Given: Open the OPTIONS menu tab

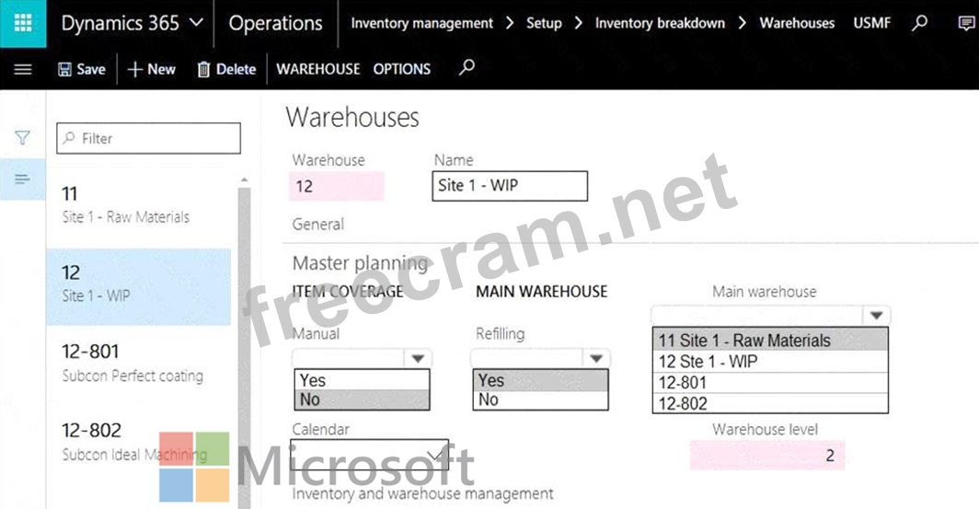Looking at the screenshot, I should tap(401, 69).
